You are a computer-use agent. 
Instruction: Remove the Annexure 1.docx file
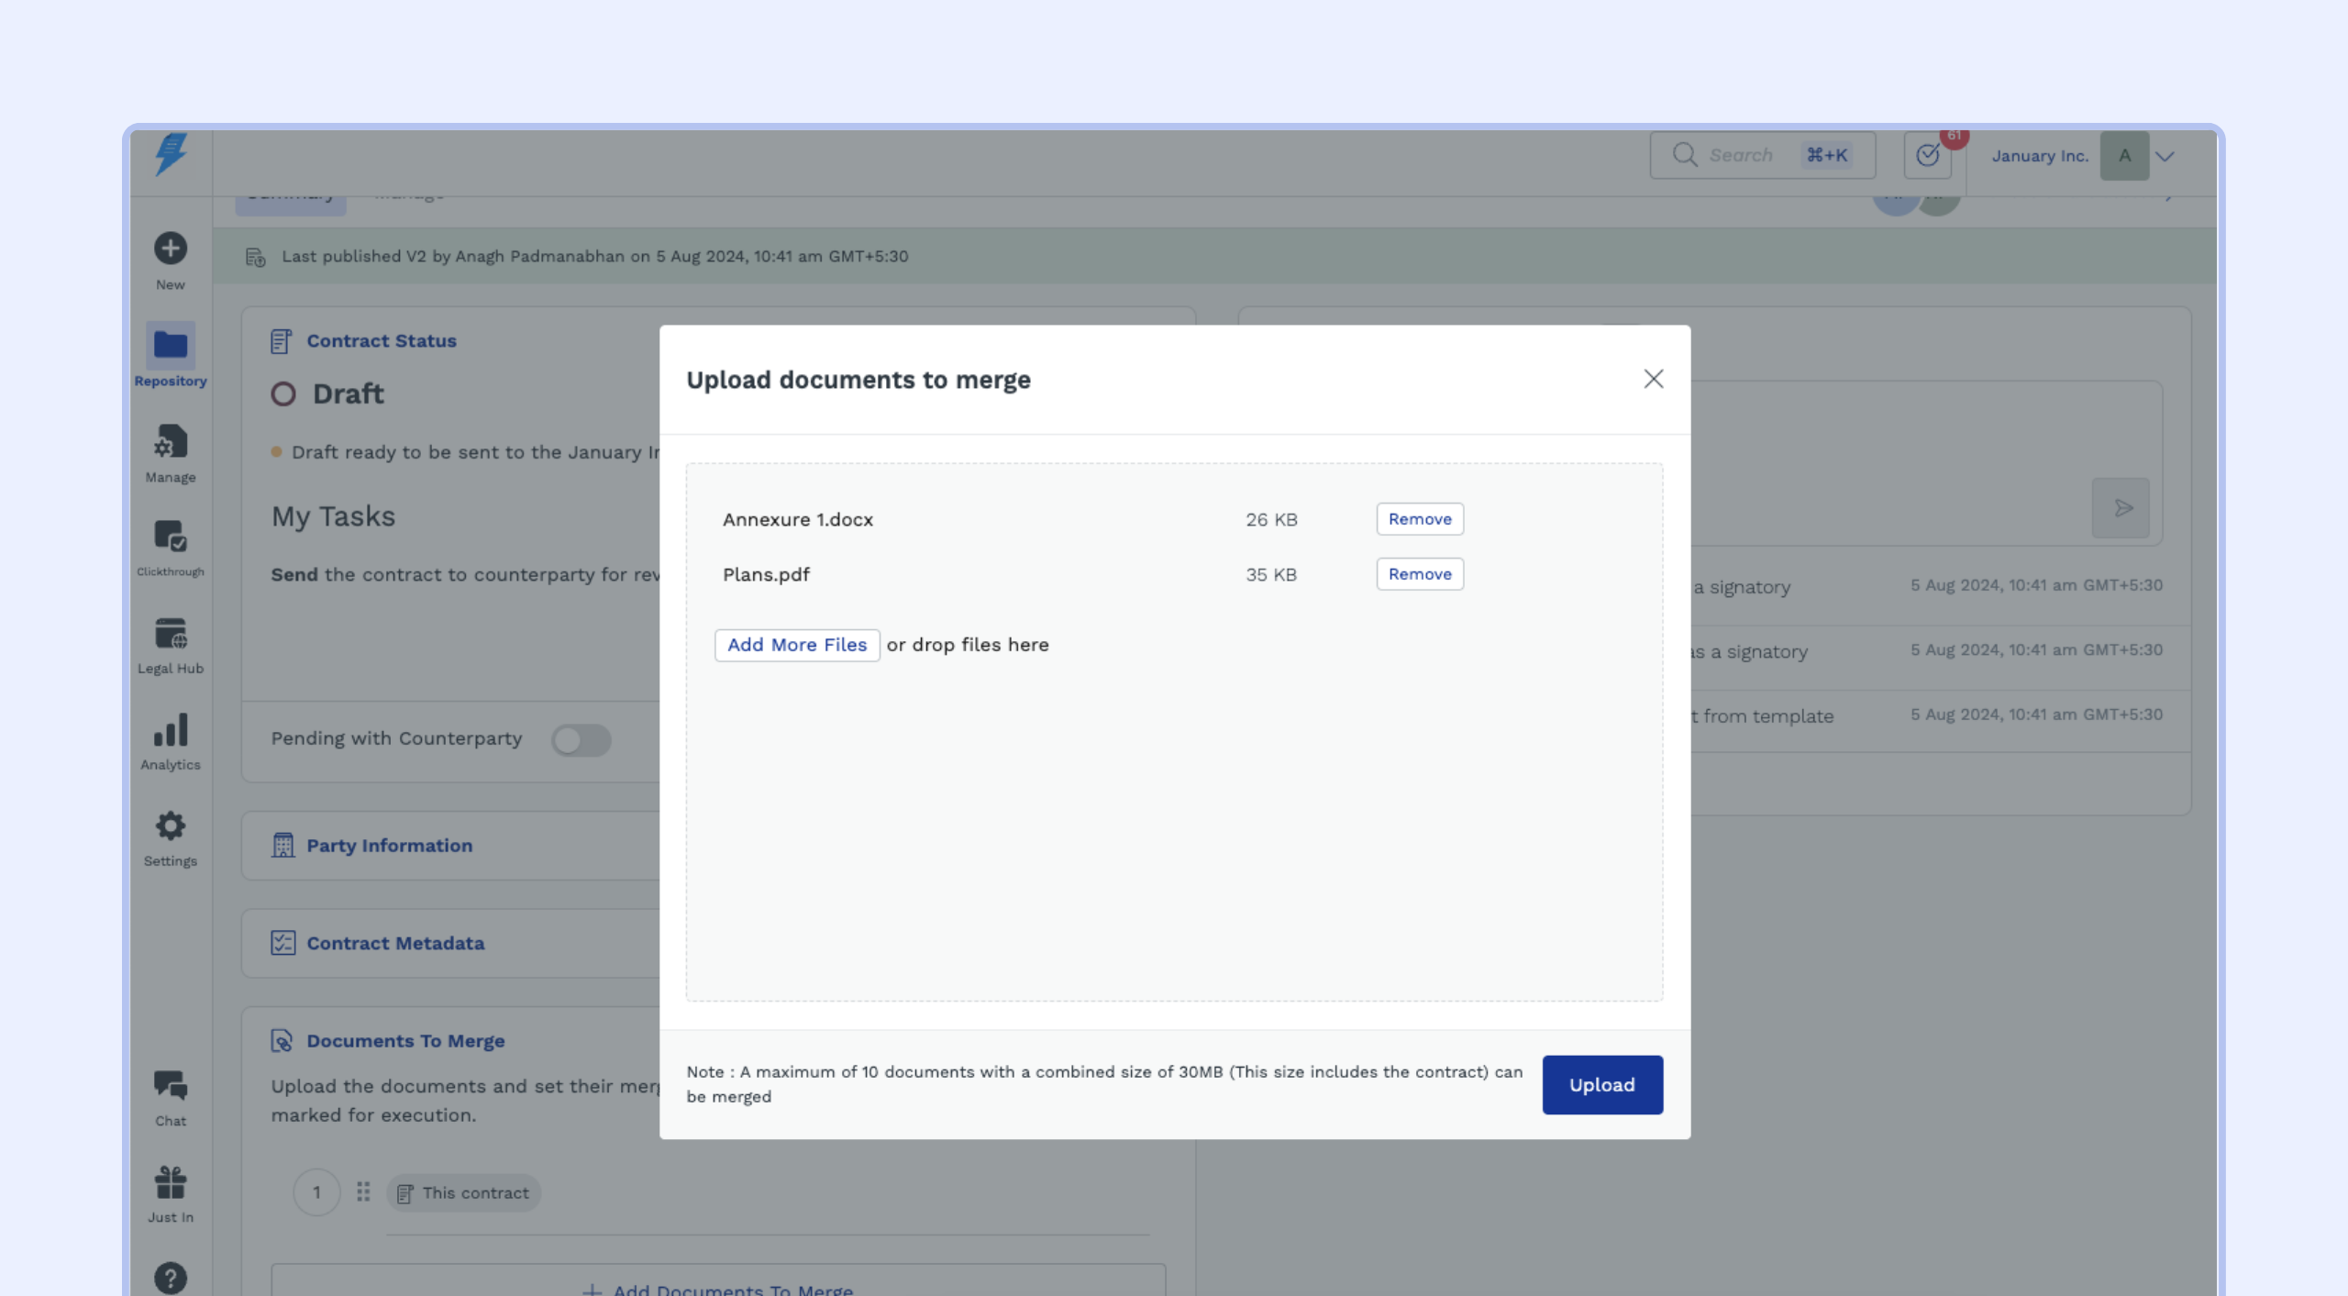click(x=1419, y=519)
